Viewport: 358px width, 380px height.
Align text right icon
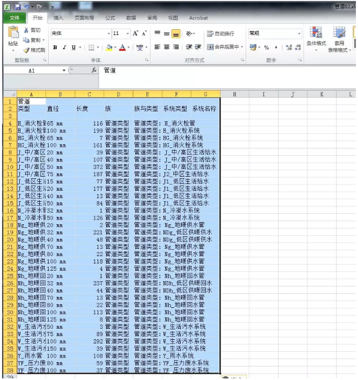[176, 47]
